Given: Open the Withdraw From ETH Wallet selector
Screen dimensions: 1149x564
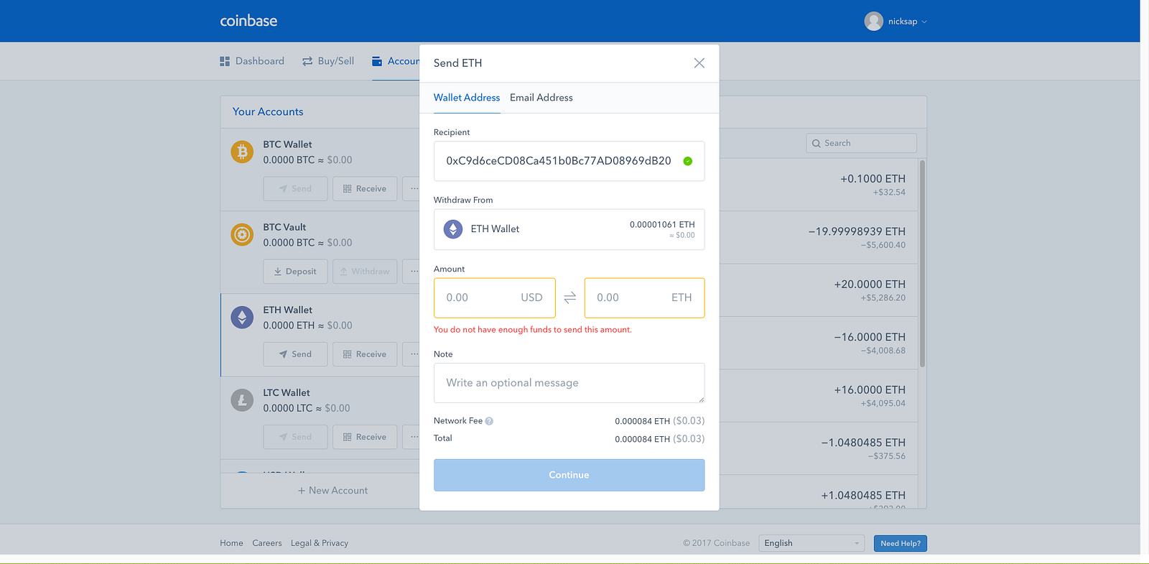Looking at the screenshot, I should tap(569, 229).
